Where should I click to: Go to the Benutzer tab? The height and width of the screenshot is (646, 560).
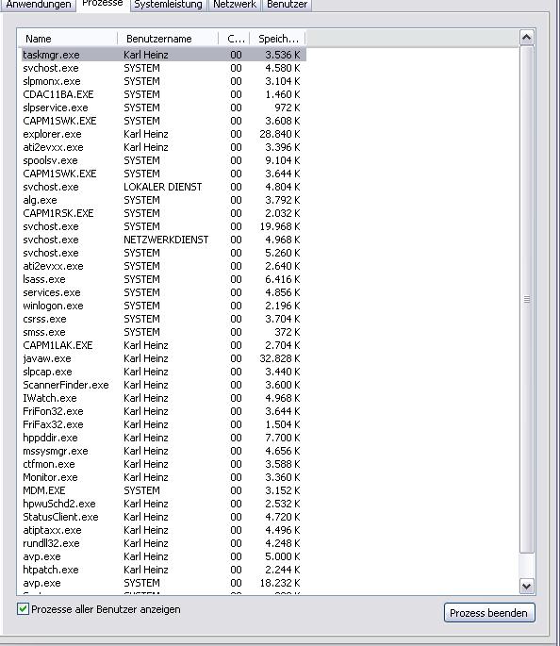pyautogui.click(x=287, y=5)
